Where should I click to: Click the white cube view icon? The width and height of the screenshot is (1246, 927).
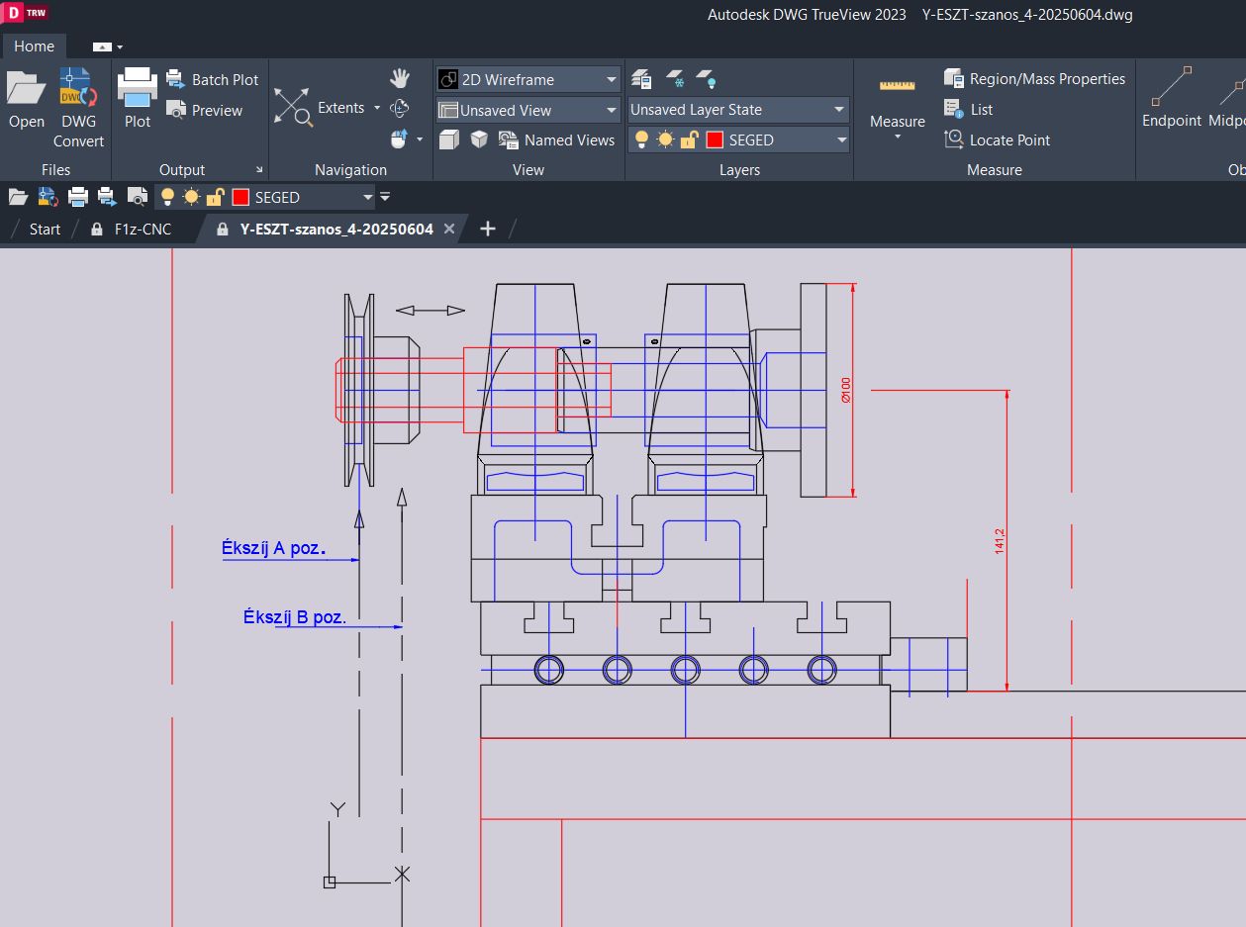[479, 139]
